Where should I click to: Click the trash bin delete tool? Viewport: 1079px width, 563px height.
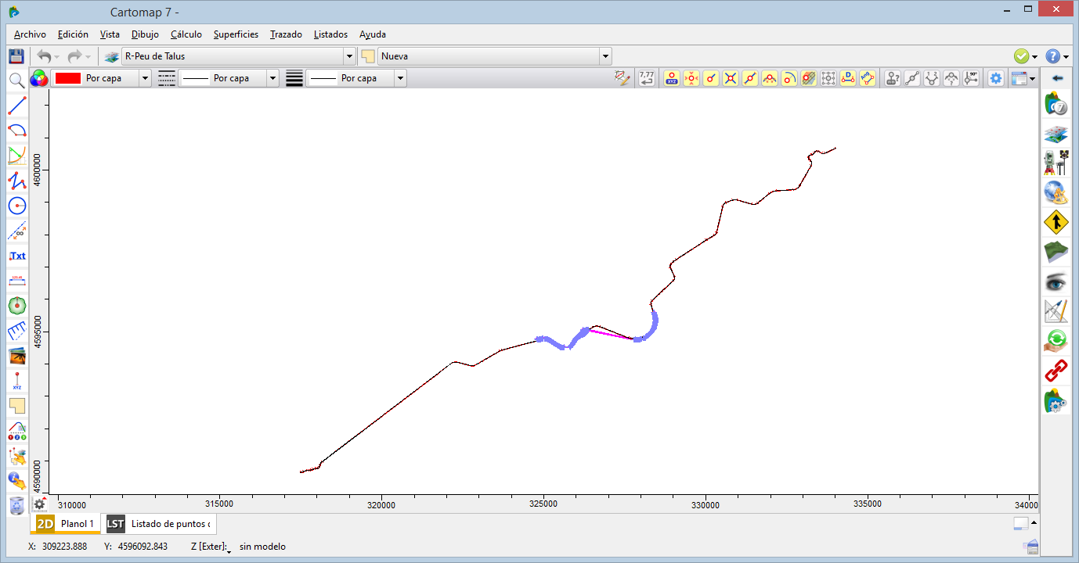17,506
